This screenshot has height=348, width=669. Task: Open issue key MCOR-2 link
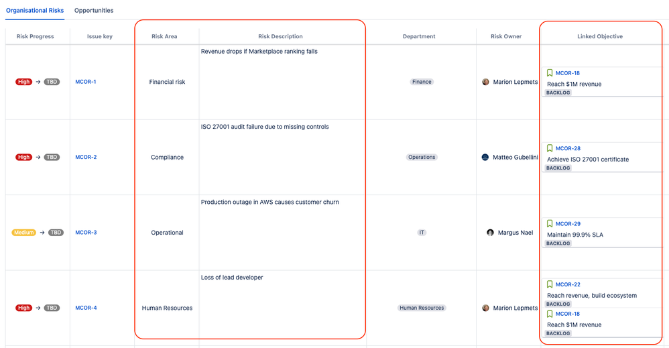pos(86,157)
